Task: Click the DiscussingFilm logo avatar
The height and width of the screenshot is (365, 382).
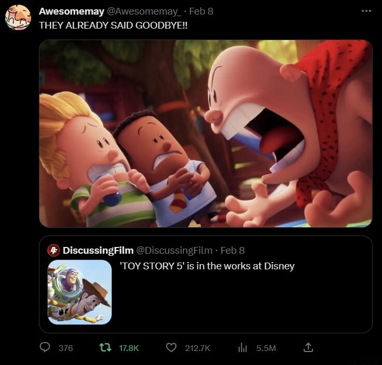Action: pyautogui.click(x=53, y=250)
